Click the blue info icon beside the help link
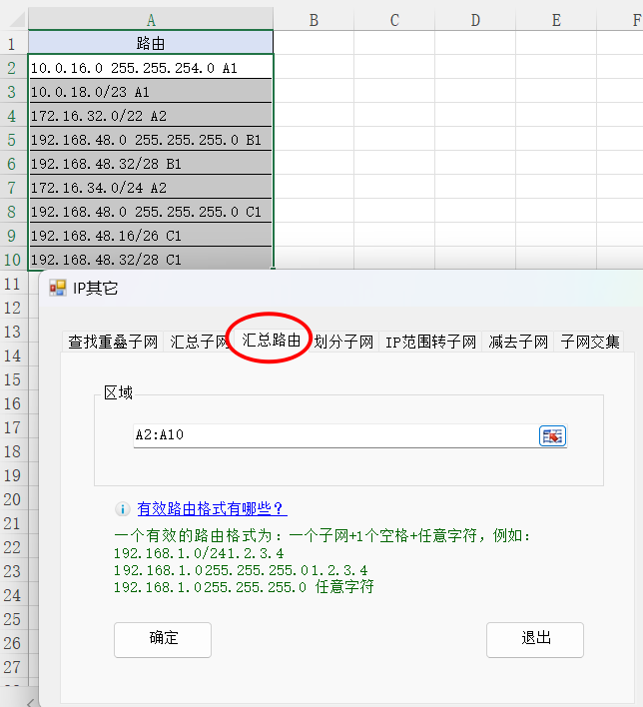643x707 pixels. tap(122, 509)
